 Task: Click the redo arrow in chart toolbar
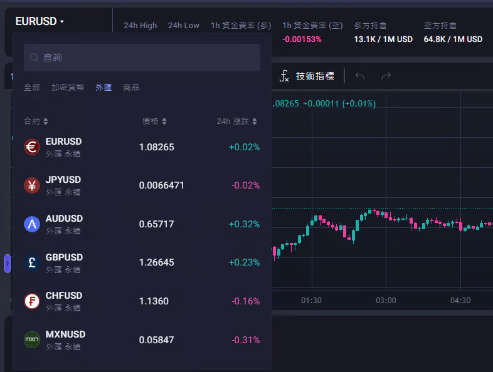tap(386, 76)
